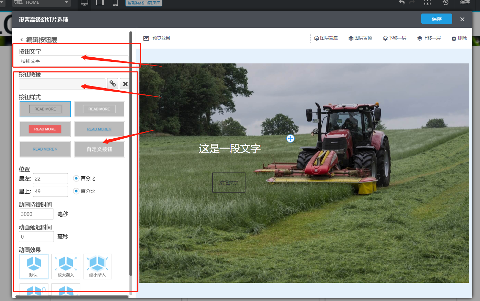Click the move handle on the slide
The width and height of the screenshot is (480, 301).
pyautogui.click(x=290, y=138)
